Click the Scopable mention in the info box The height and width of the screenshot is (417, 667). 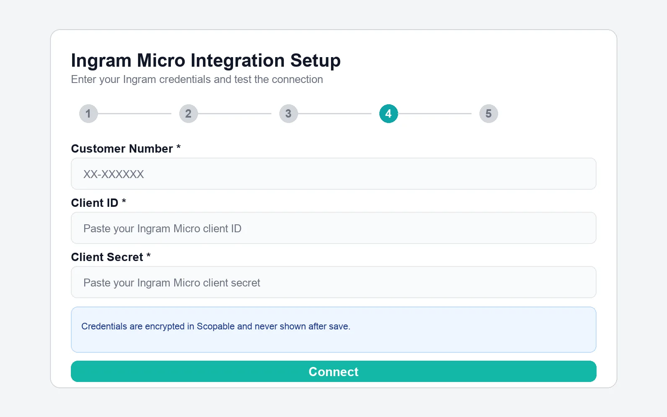click(217, 327)
